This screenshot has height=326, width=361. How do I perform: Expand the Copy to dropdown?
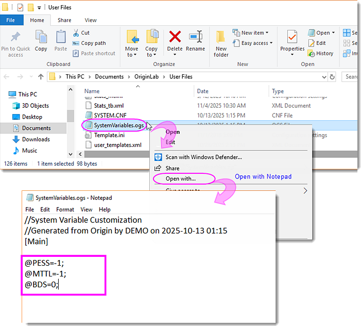(x=151, y=55)
